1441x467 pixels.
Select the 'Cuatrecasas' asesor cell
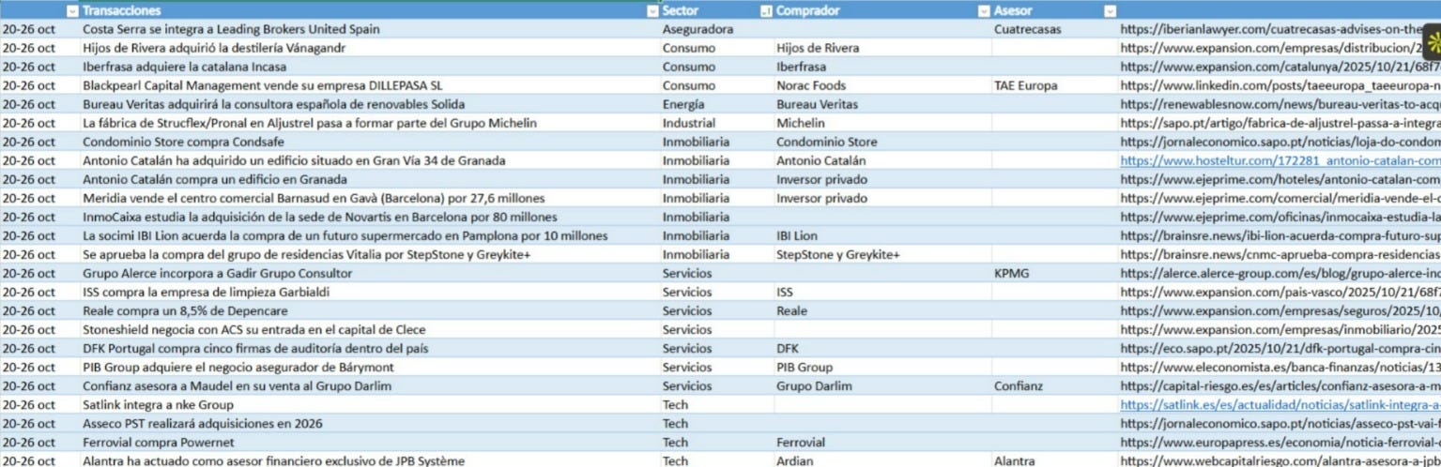(1054, 29)
